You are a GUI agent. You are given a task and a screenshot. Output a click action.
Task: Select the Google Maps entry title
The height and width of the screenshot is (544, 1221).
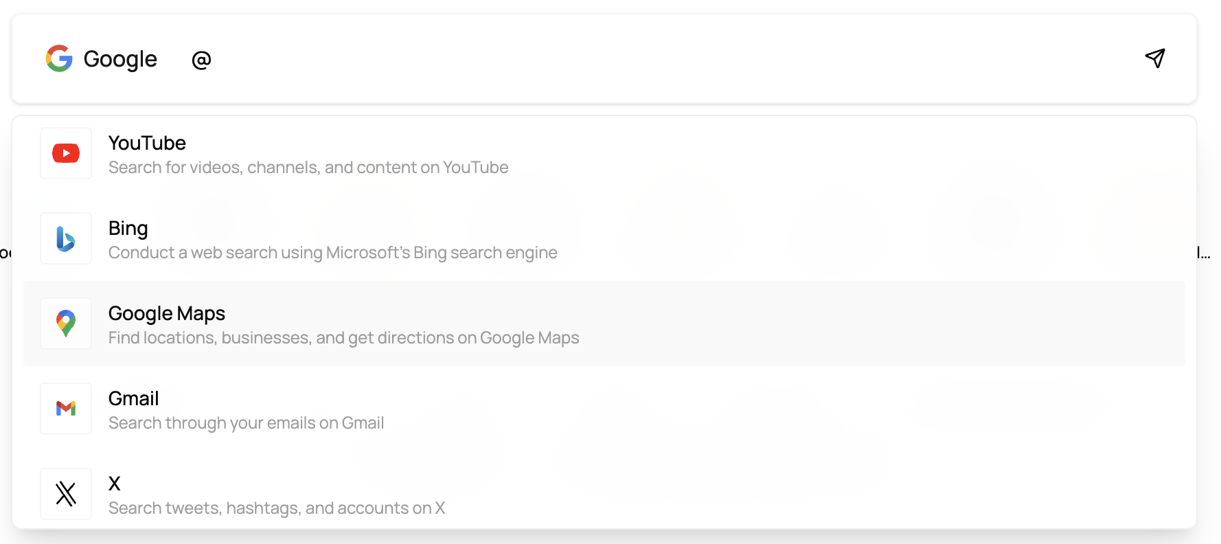(x=167, y=313)
